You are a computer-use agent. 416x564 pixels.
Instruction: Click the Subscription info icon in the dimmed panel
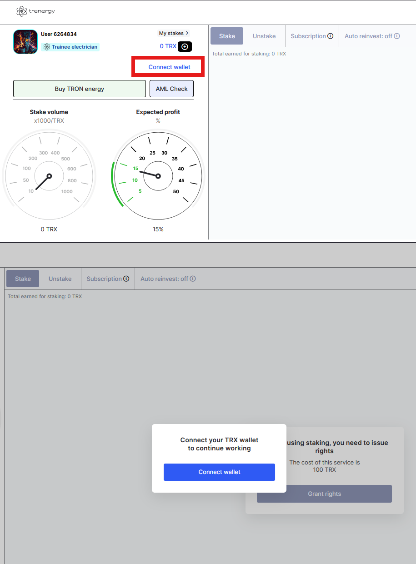(126, 279)
